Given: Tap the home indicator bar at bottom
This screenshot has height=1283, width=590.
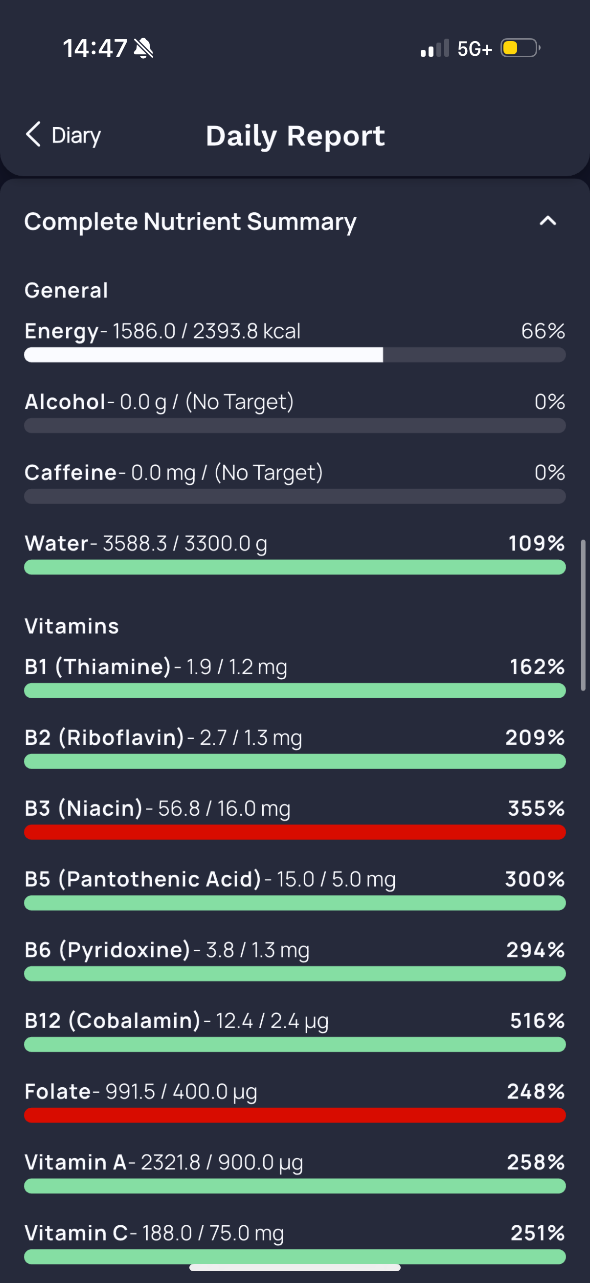Looking at the screenshot, I should 295,1267.
